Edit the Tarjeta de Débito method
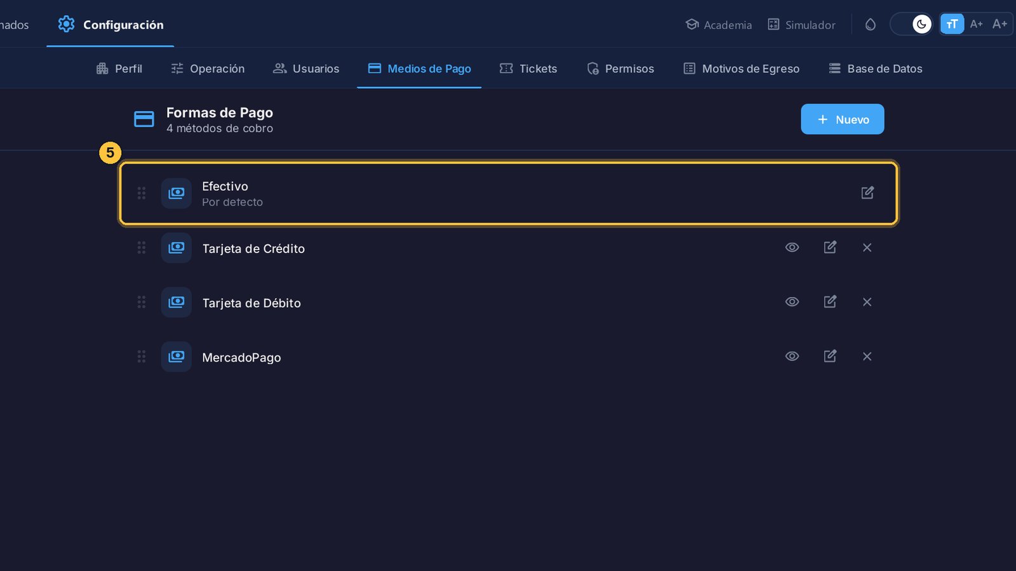Viewport: 1016px width, 571px height. 830,302
